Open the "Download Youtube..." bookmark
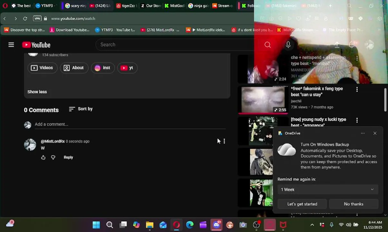The width and height of the screenshot is (388, 232). point(69,30)
